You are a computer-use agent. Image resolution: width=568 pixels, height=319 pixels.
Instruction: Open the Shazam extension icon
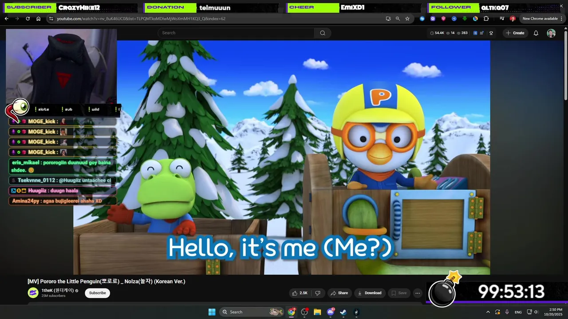coord(422,19)
